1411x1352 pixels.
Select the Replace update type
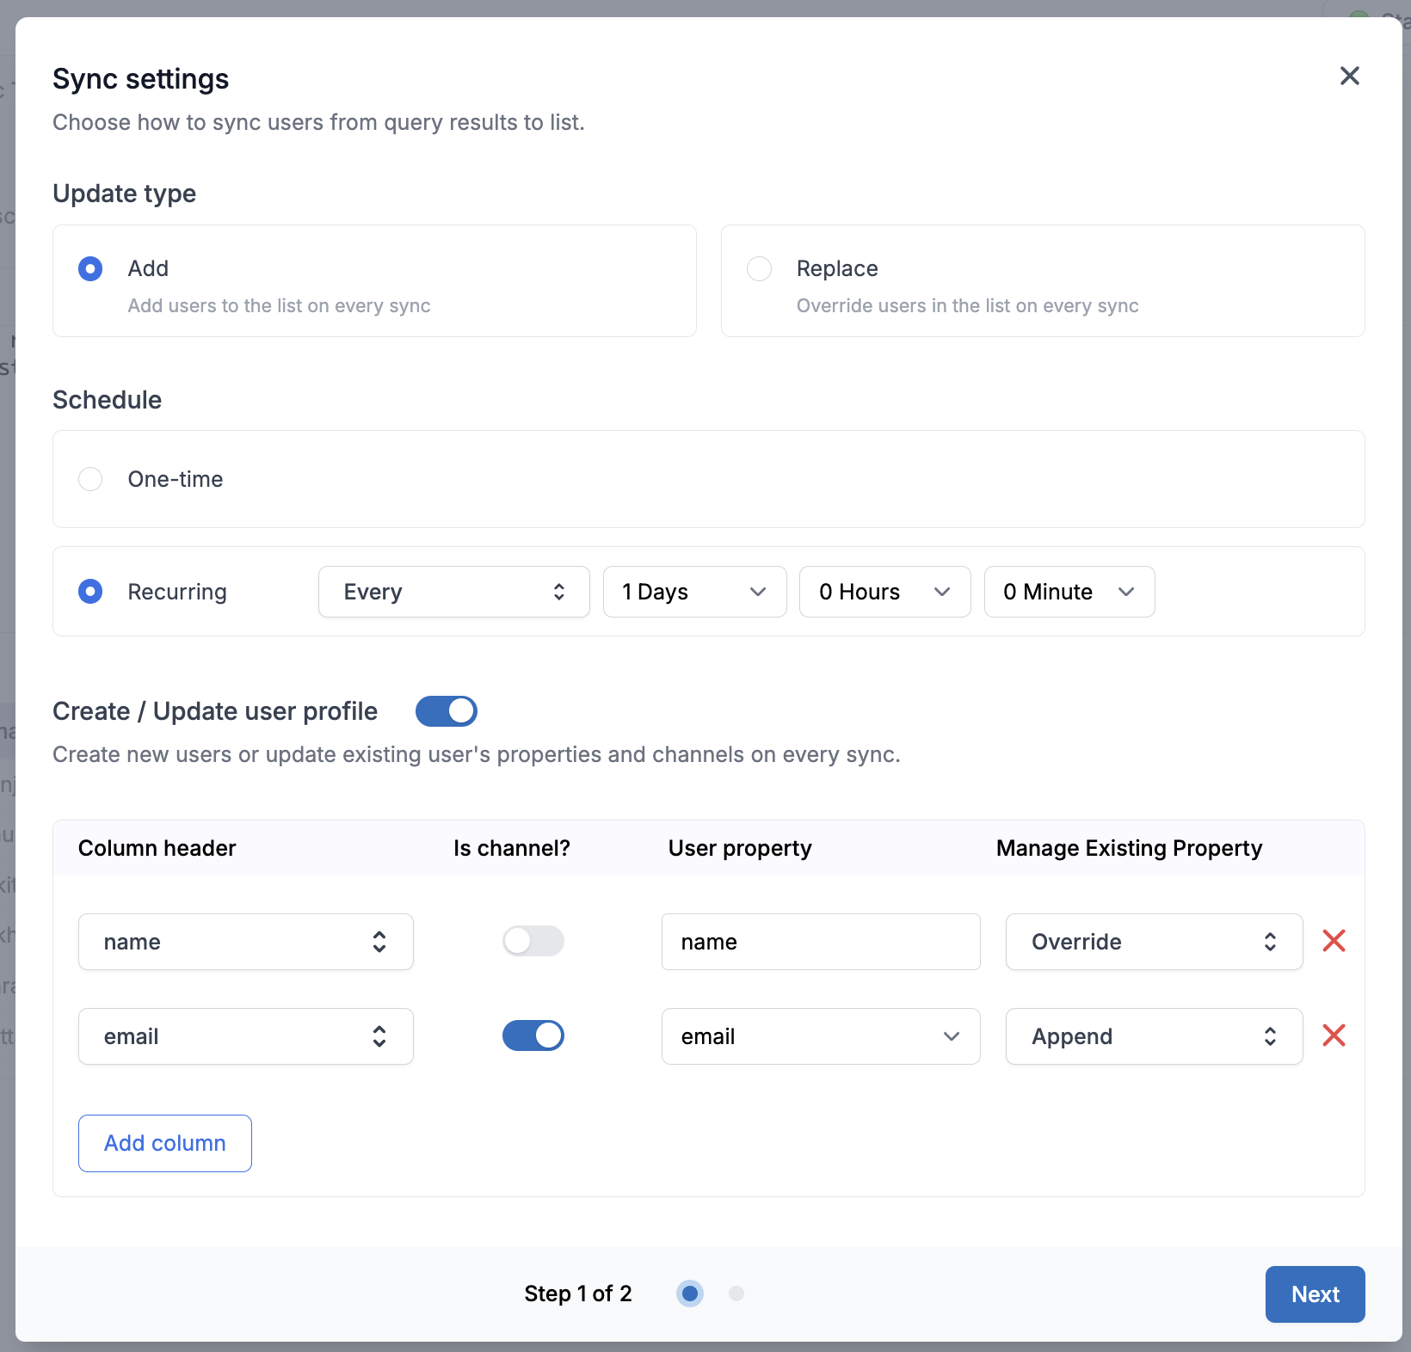759,269
